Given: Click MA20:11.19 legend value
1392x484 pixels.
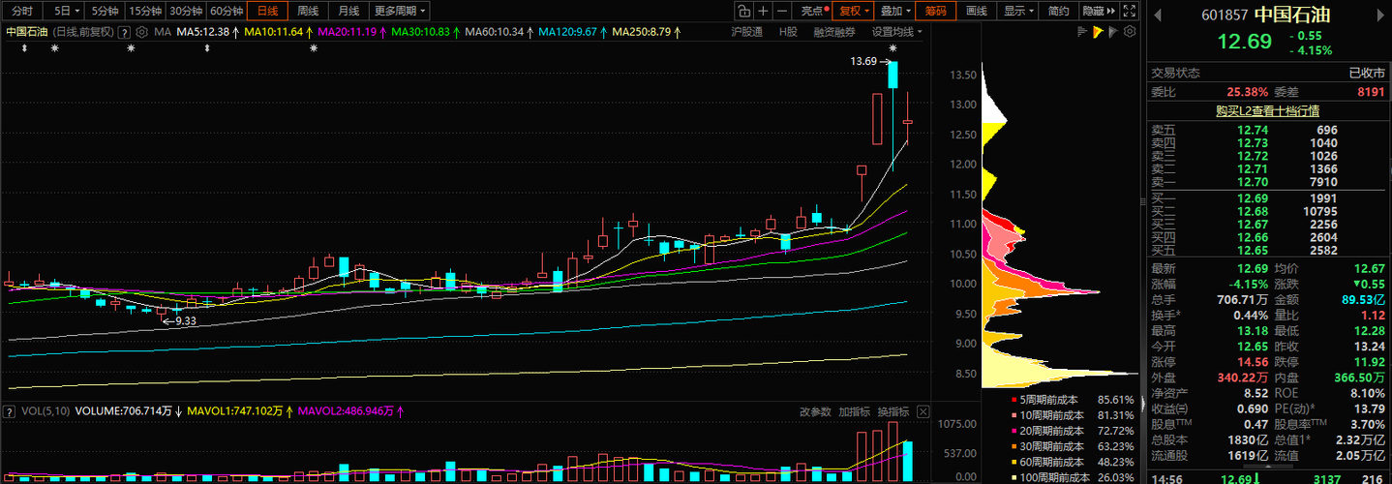Looking at the screenshot, I should pos(348,32).
